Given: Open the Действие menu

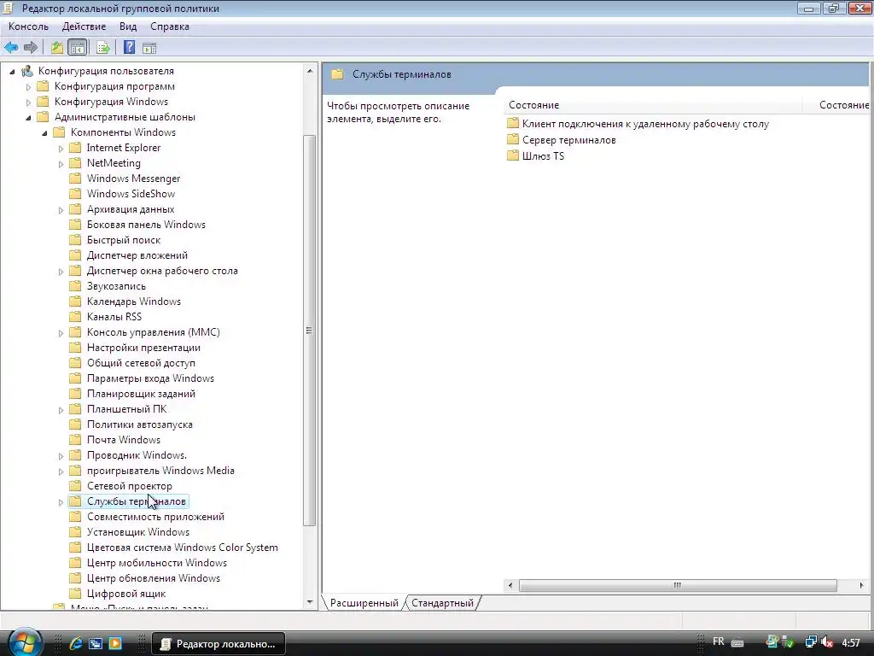Looking at the screenshot, I should tap(84, 26).
